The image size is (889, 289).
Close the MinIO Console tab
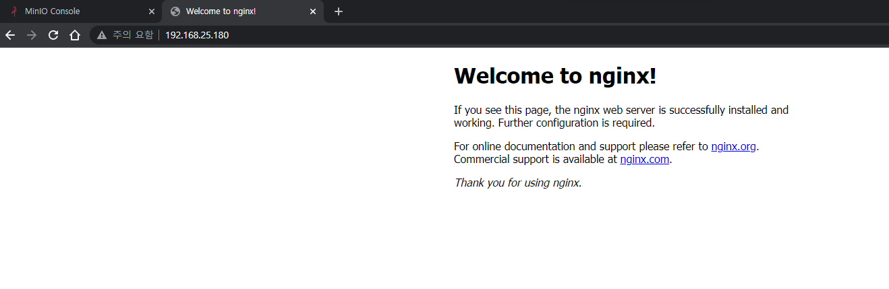click(x=152, y=11)
